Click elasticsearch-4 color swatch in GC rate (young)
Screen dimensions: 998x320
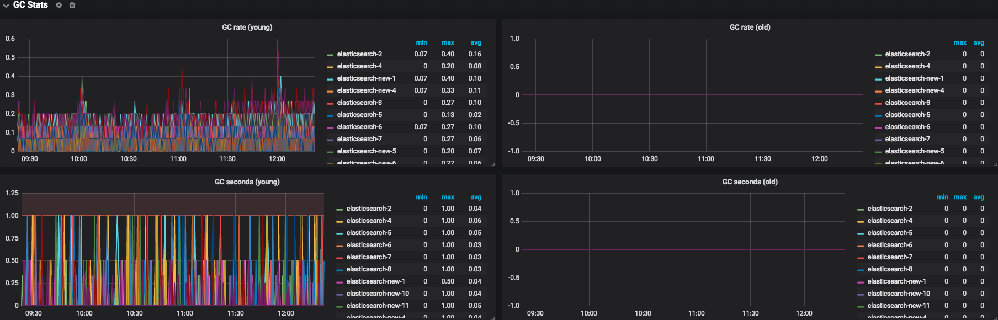pos(330,67)
